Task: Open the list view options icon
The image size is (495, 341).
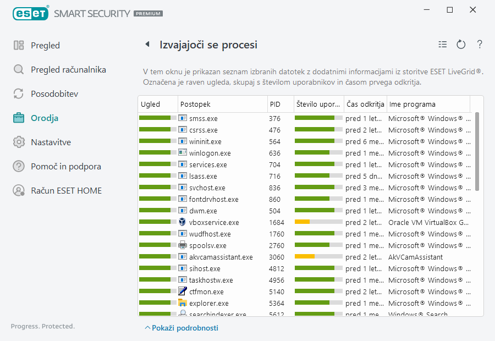Action: pyautogui.click(x=443, y=45)
